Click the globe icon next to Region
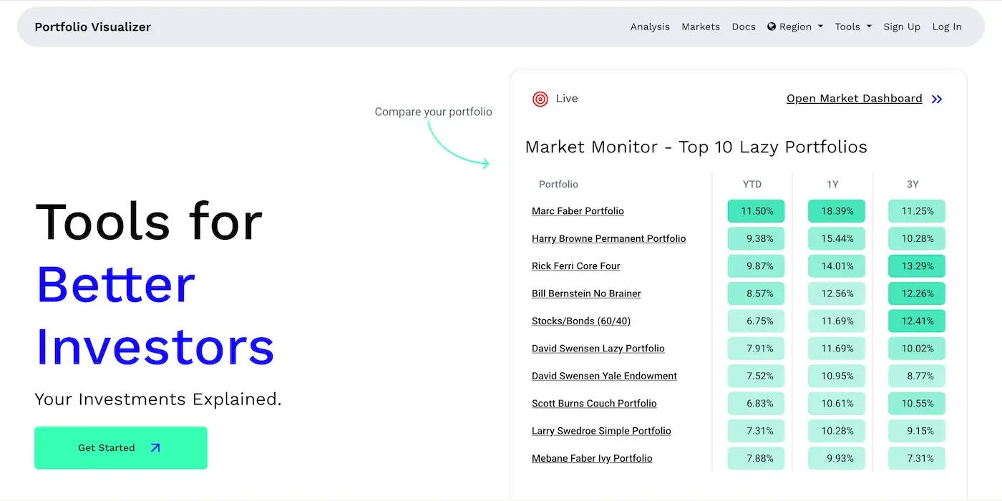This screenshot has height=501, width=1002. [x=772, y=26]
